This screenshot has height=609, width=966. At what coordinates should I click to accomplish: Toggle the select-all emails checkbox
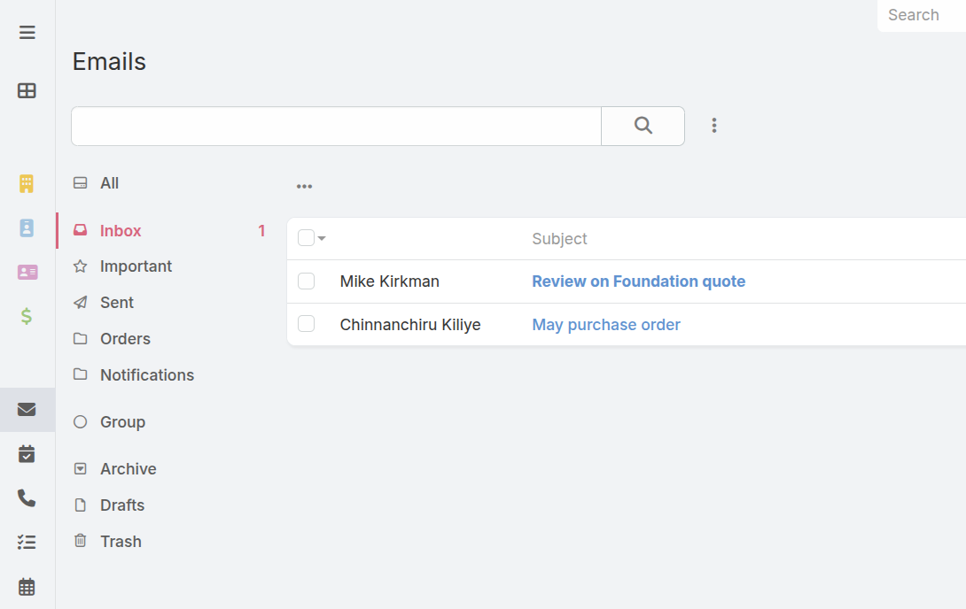pyautogui.click(x=306, y=238)
